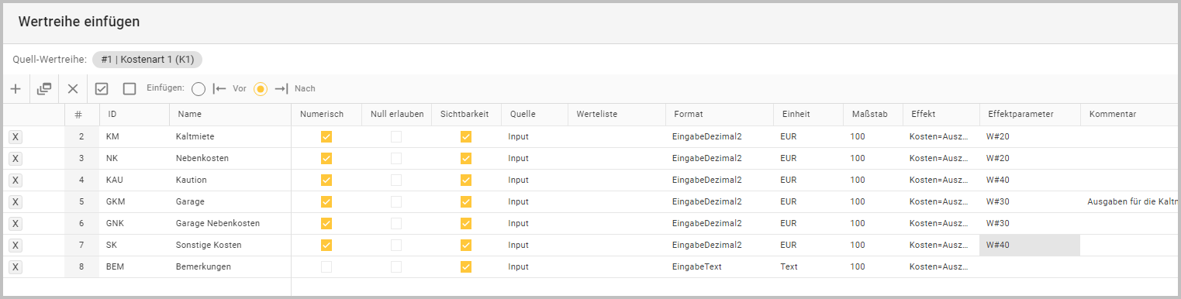Click the duplicate rows icon

click(x=44, y=89)
